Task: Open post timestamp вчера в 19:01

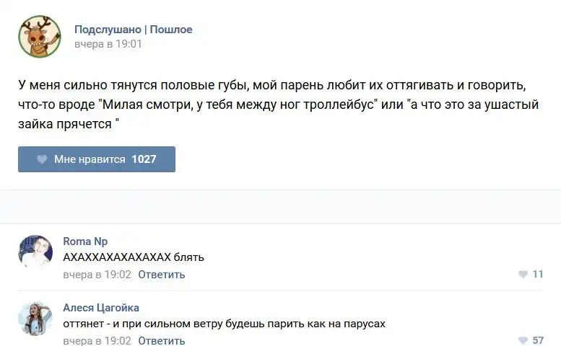Action: click(108, 44)
